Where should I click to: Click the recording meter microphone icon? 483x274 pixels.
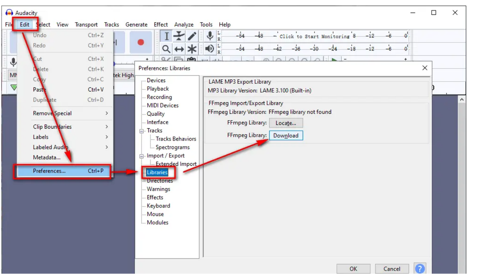[210, 36]
